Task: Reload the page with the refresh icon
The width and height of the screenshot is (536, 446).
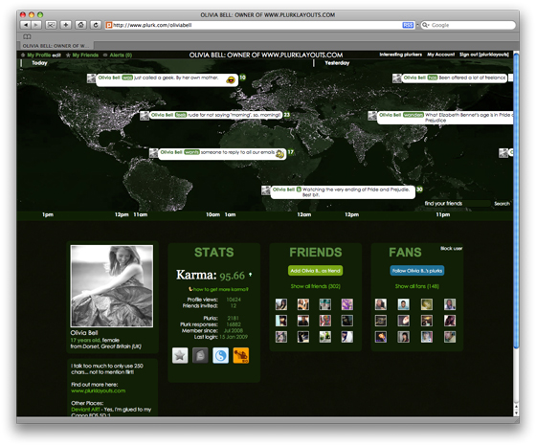Action: click(x=96, y=25)
